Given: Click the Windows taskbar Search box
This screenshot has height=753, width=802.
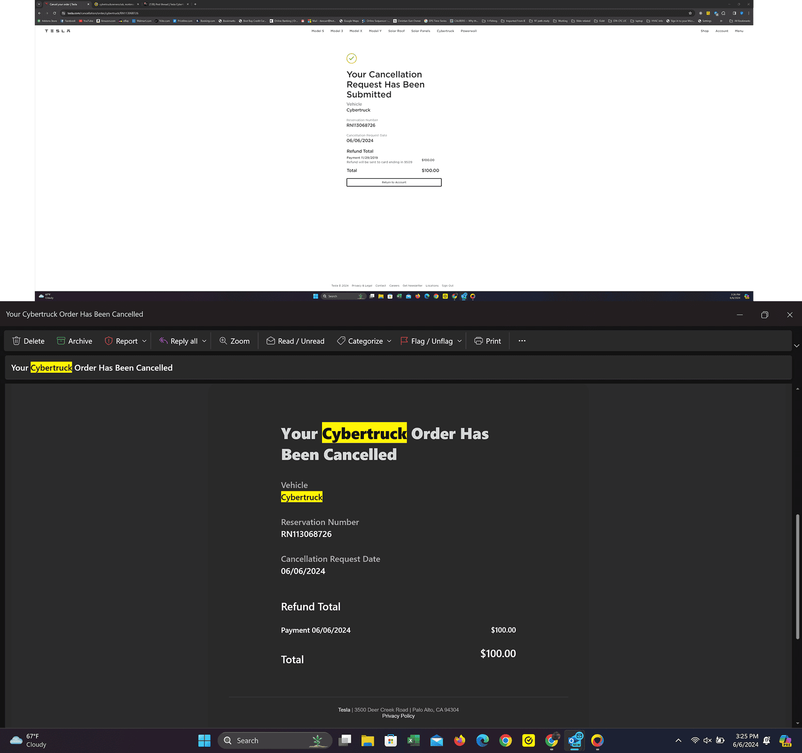Looking at the screenshot, I should click(275, 741).
